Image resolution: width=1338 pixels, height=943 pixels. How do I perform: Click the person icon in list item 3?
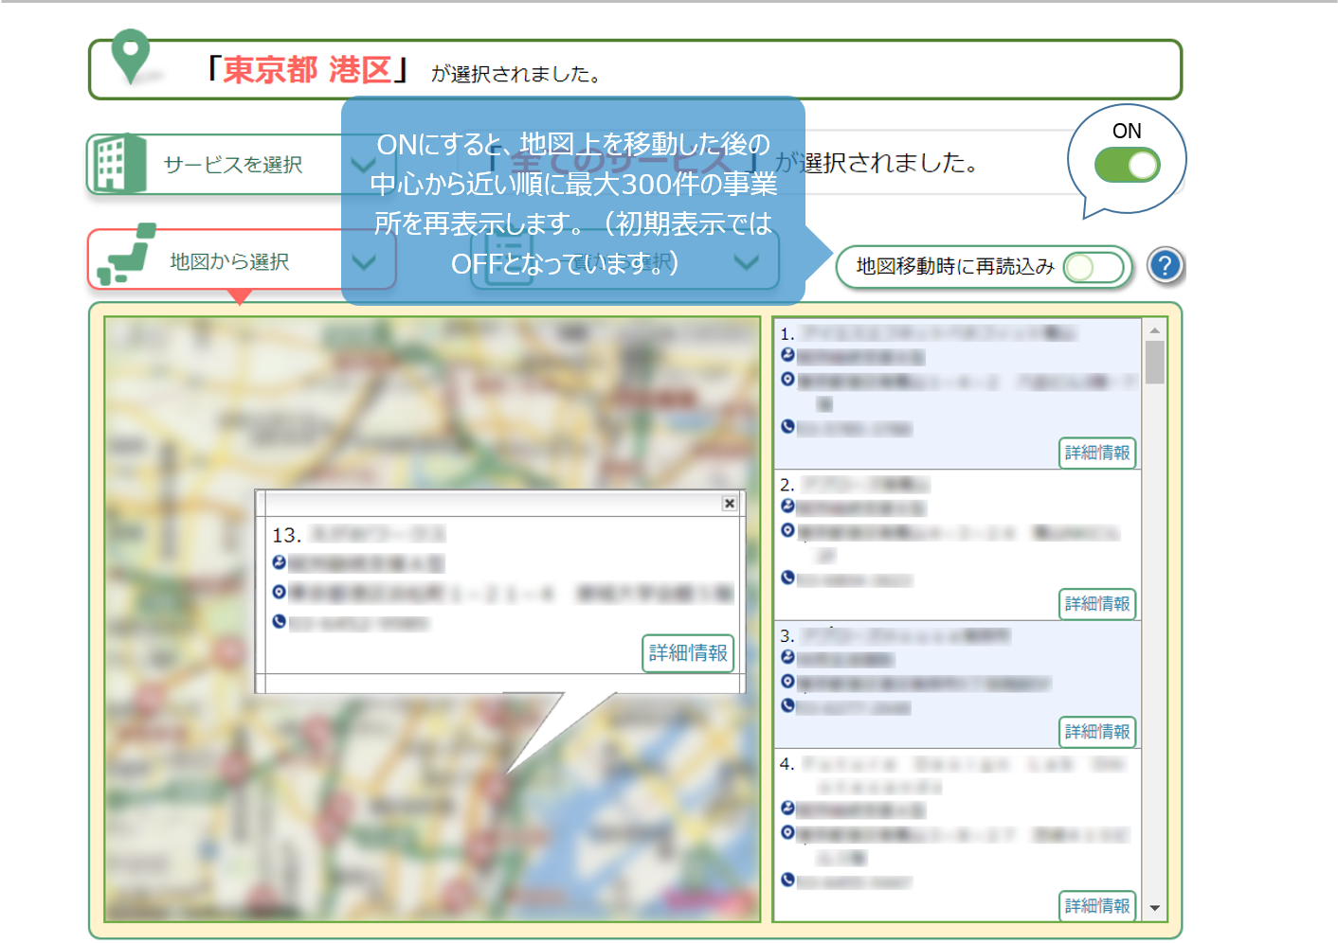[x=787, y=658]
